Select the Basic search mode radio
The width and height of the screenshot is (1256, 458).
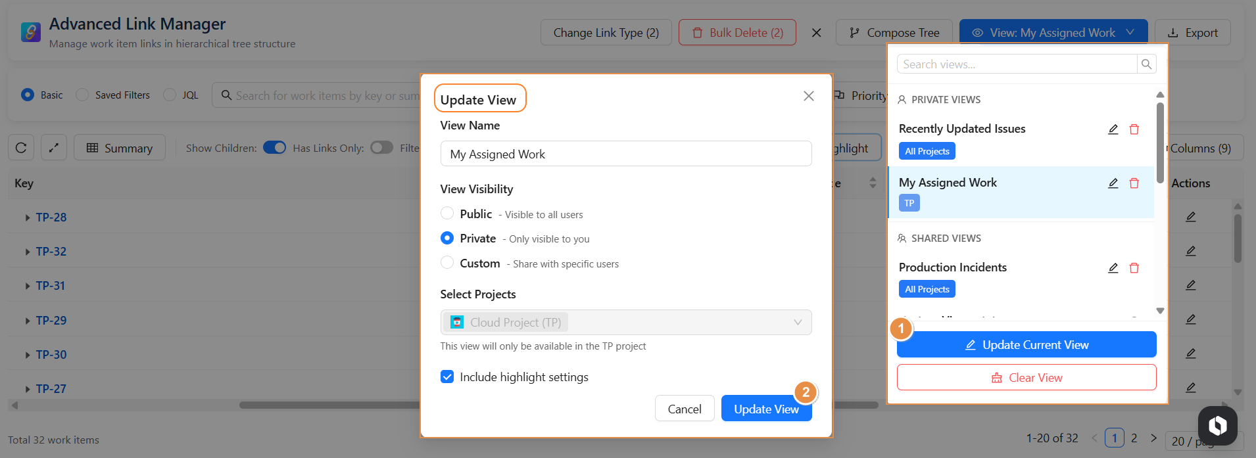(28, 95)
